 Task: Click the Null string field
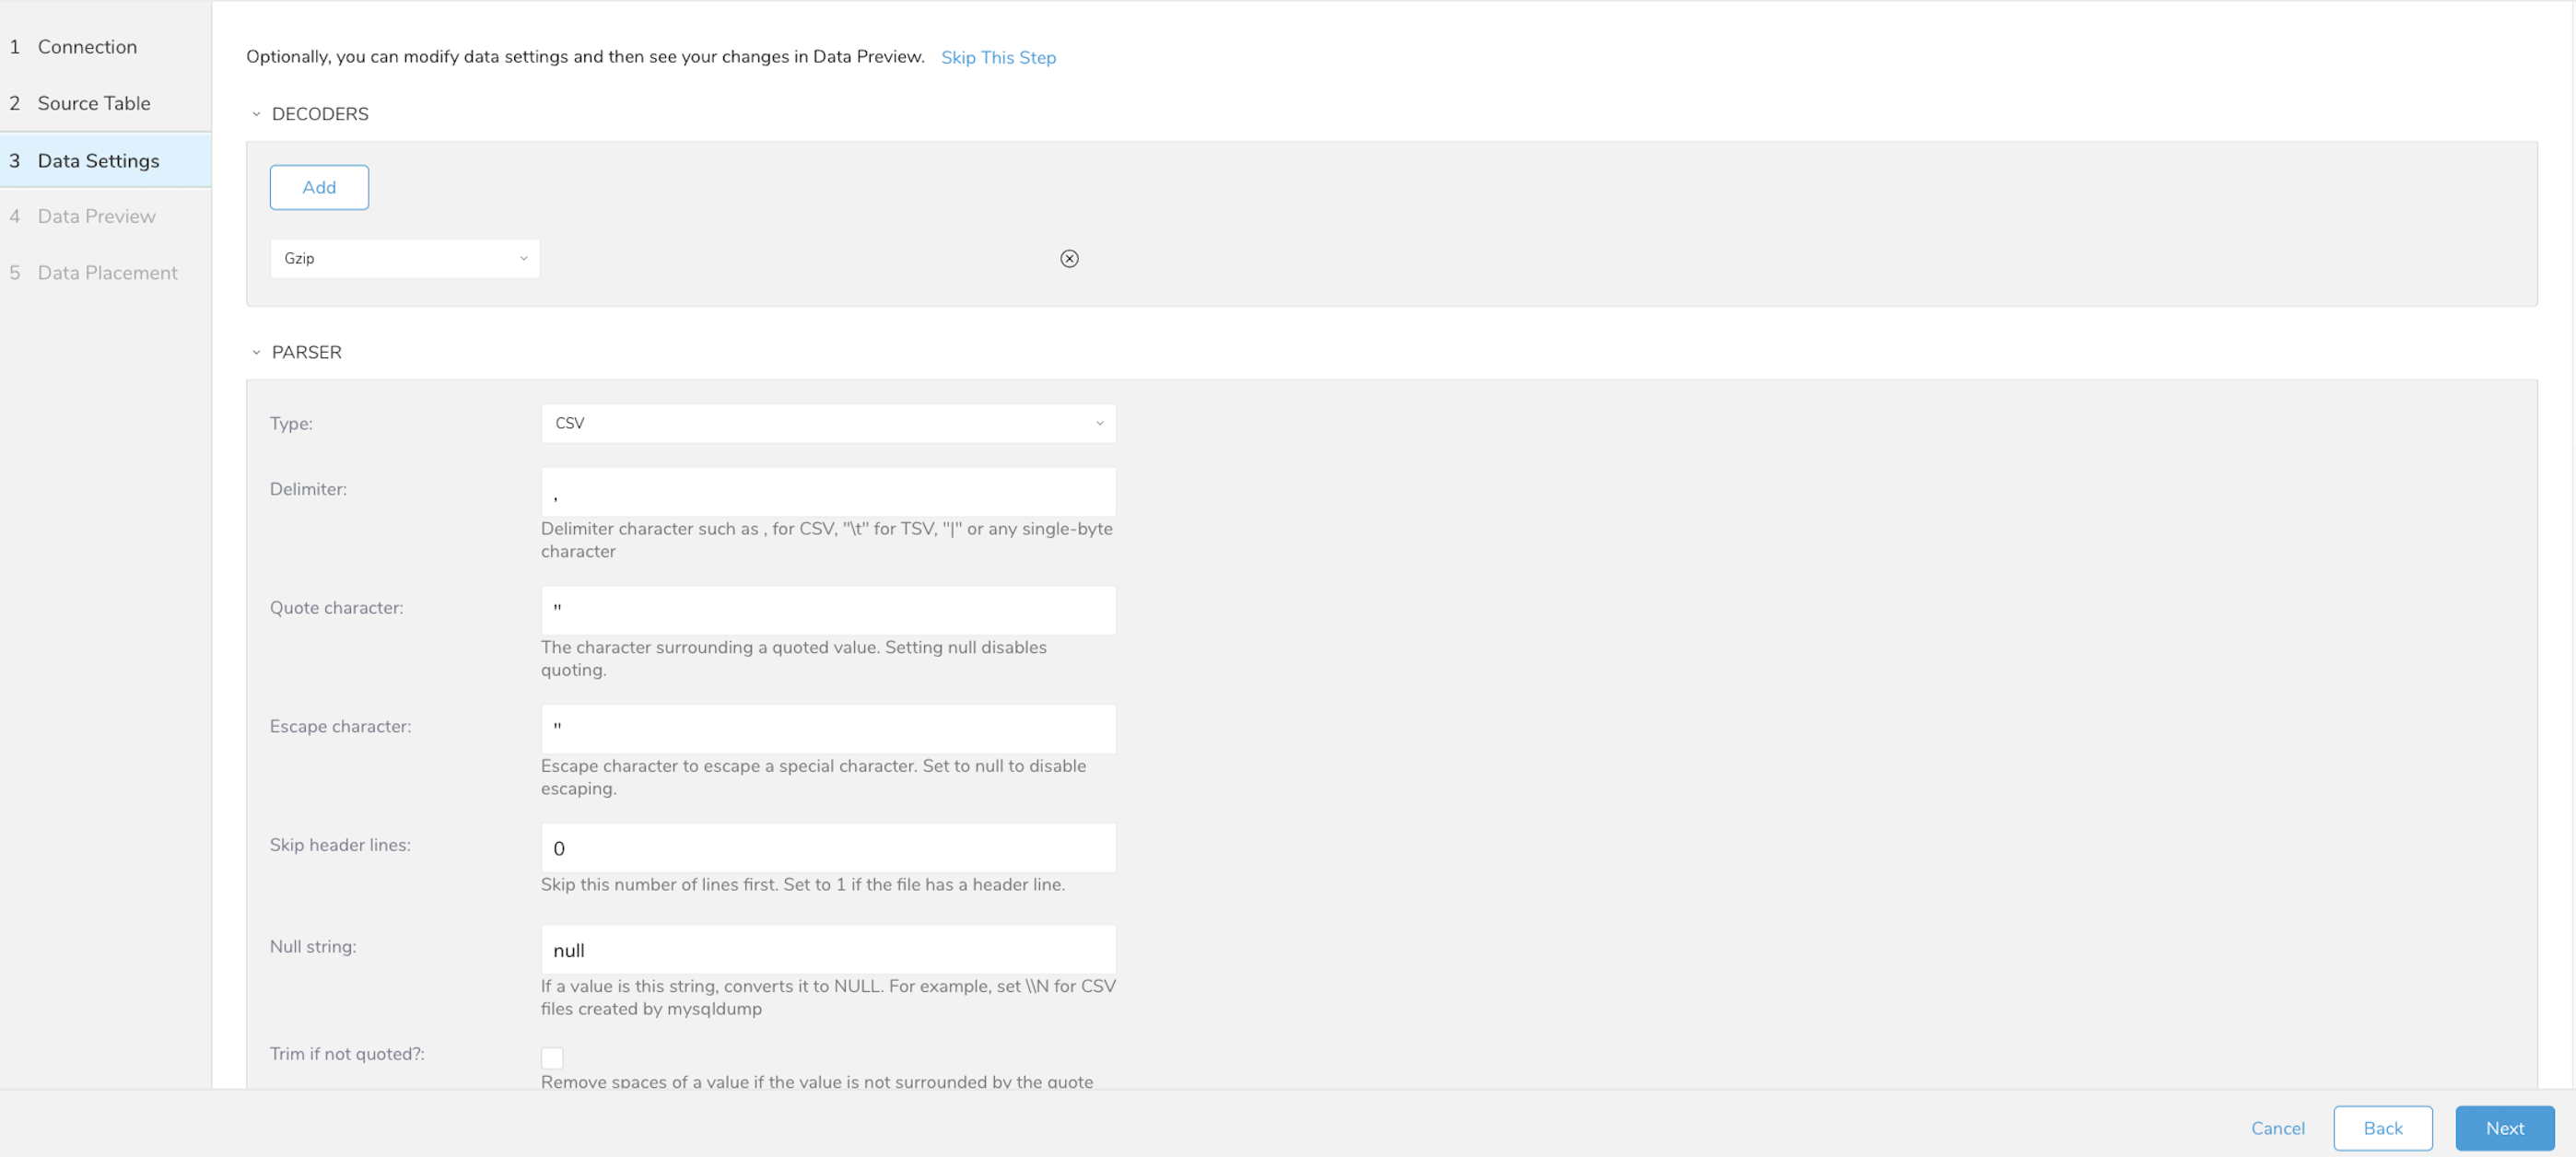pyautogui.click(x=827, y=950)
